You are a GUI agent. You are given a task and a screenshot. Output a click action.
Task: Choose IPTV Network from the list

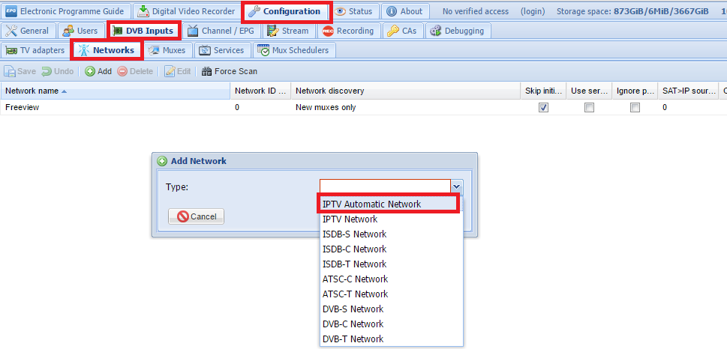click(x=392, y=219)
